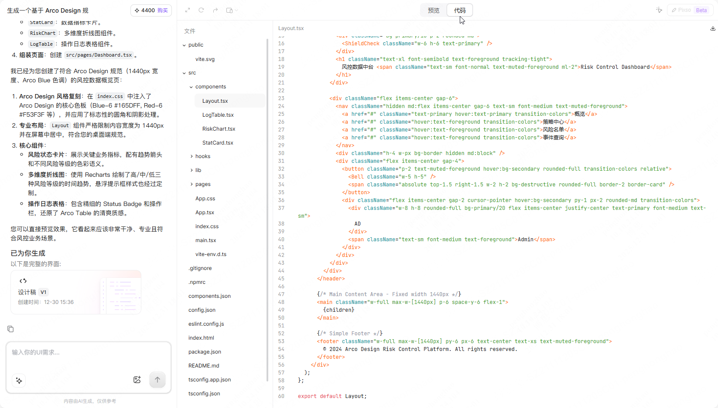Click the src/pages/Dashboard.tsx code tag in chat
The image size is (718, 408).
click(99, 55)
